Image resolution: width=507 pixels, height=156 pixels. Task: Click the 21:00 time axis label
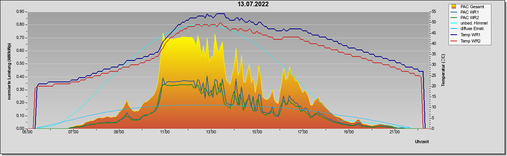click(x=394, y=132)
